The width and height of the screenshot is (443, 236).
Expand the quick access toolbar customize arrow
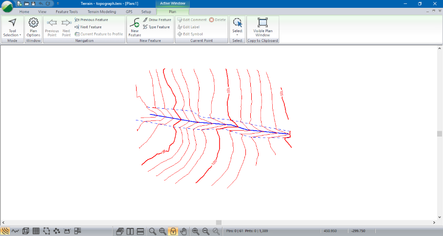(58, 3)
